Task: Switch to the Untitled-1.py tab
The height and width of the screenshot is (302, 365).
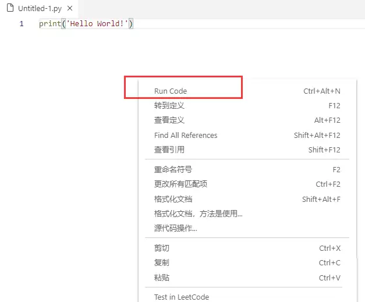Action: pos(39,9)
